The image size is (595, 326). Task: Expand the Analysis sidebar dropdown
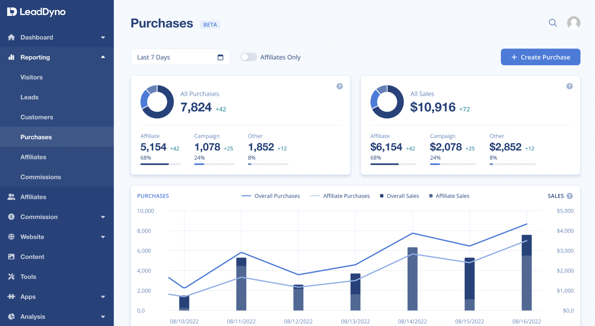[103, 317]
